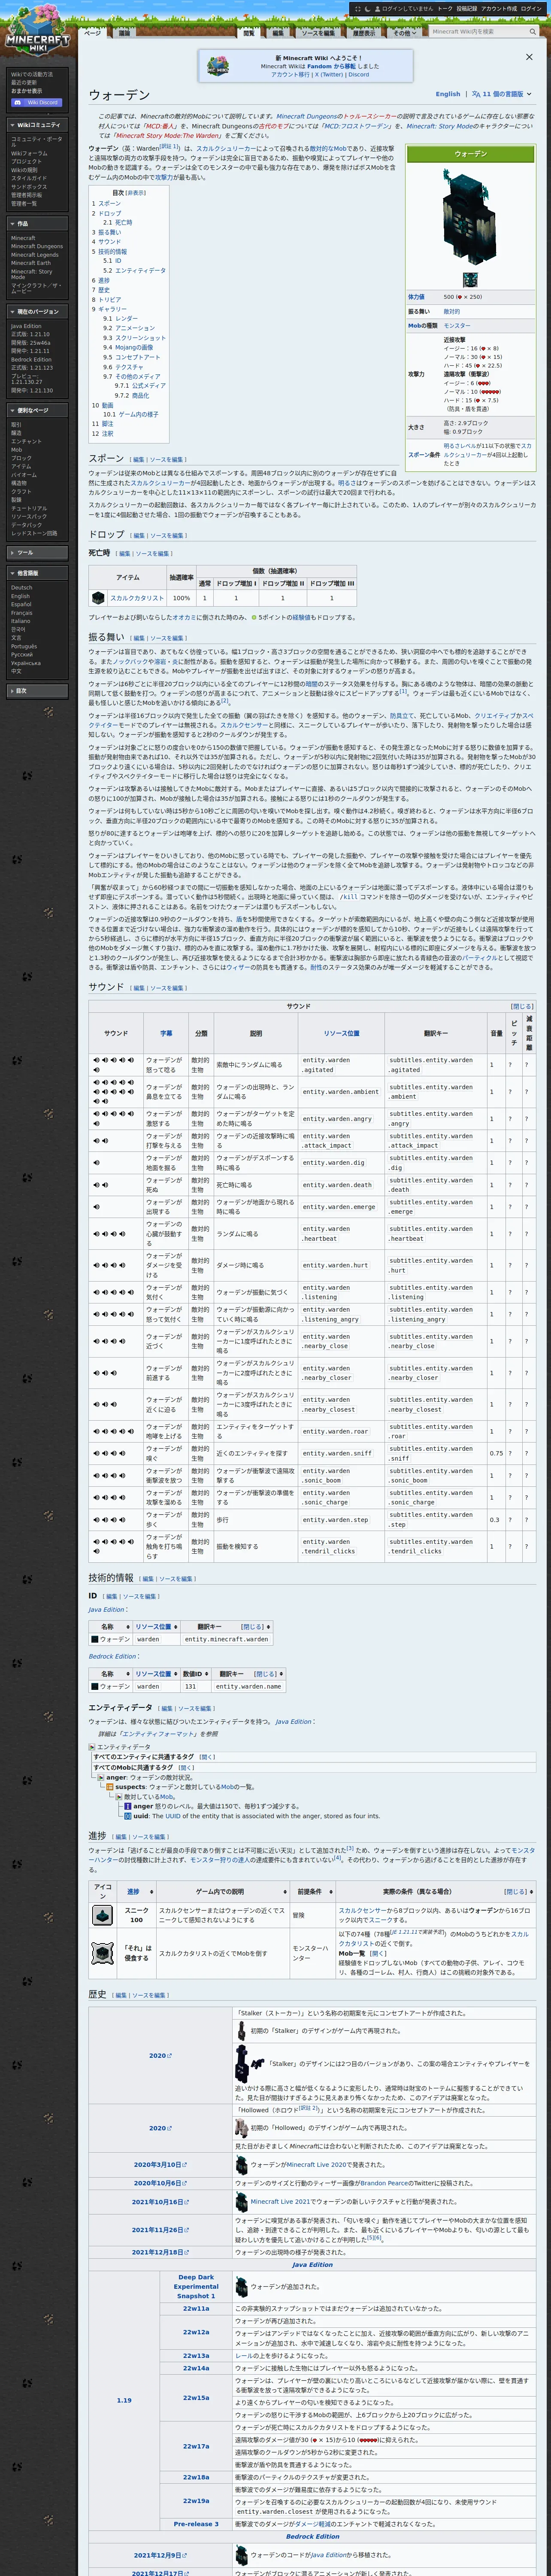
Task: Close the welcome notice banner
Action: [x=529, y=57]
